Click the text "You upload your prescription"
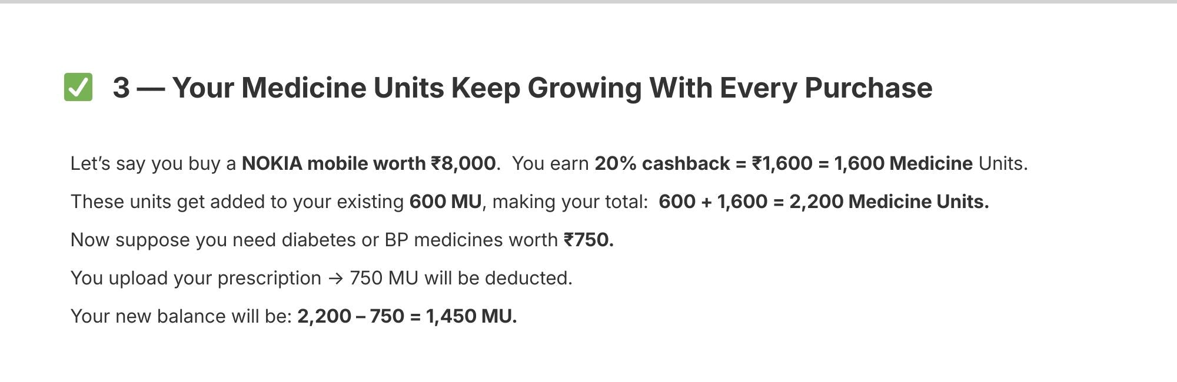 pos(195,278)
